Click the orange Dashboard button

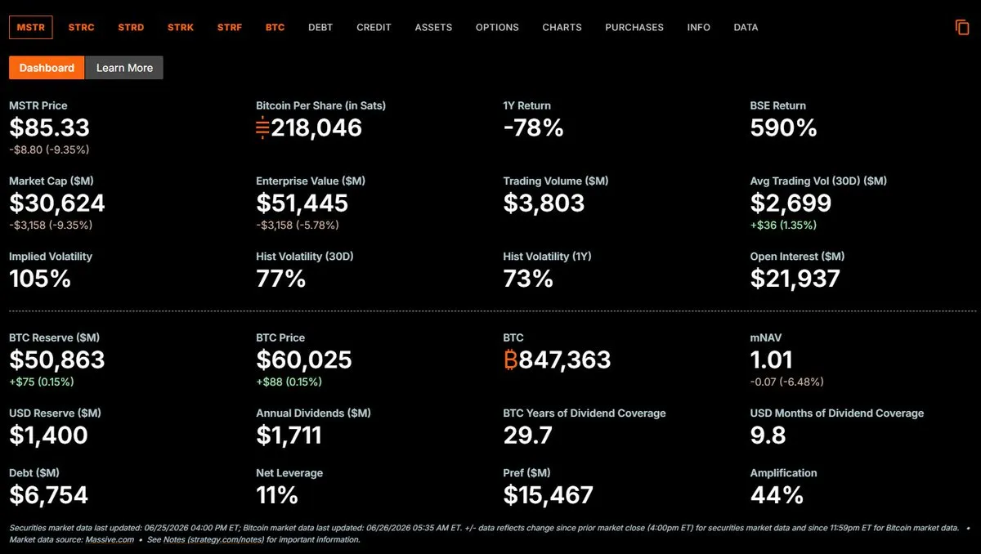click(x=47, y=68)
